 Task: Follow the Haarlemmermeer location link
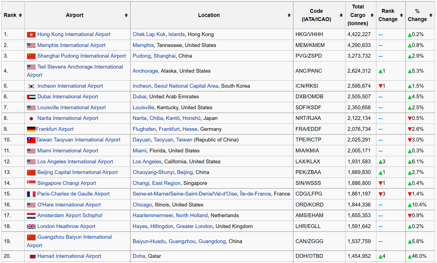[153, 215]
